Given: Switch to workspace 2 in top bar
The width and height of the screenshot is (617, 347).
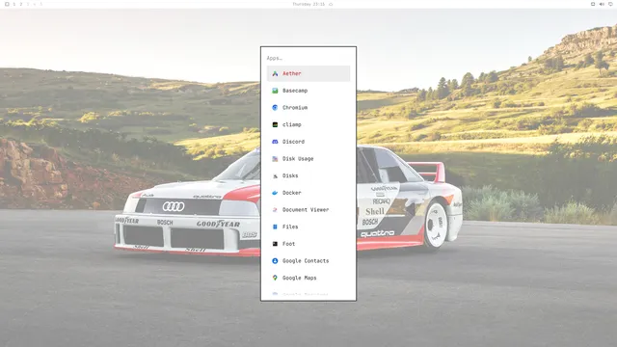Looking at the screenshot, I should click(x=21, y=4).
